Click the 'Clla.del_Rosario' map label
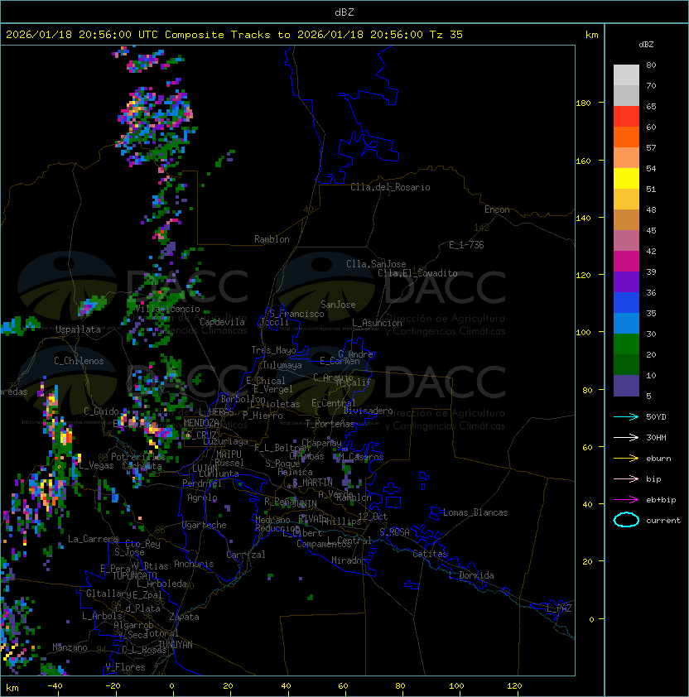Viewport: 689px width, 697px height. (x=390, y=187)
